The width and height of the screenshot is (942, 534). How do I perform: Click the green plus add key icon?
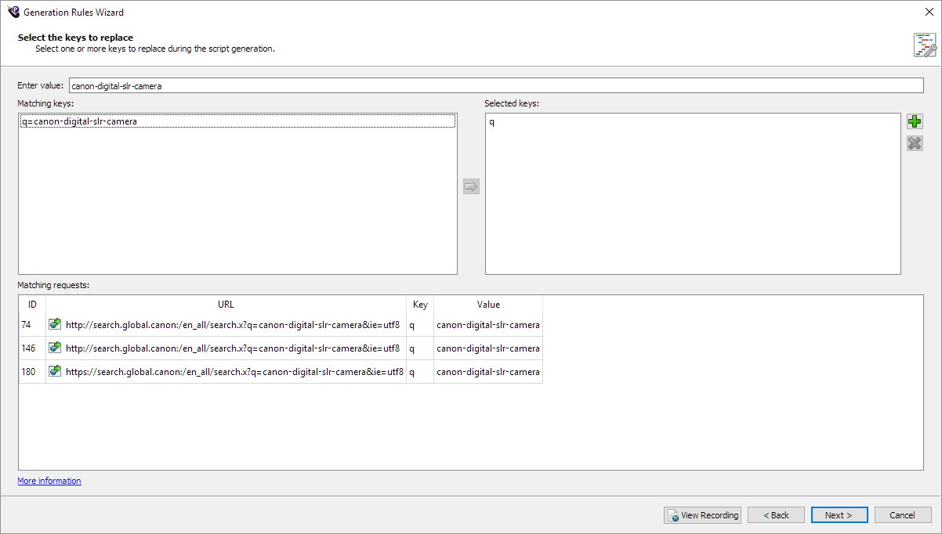click(x=915, y=121)
